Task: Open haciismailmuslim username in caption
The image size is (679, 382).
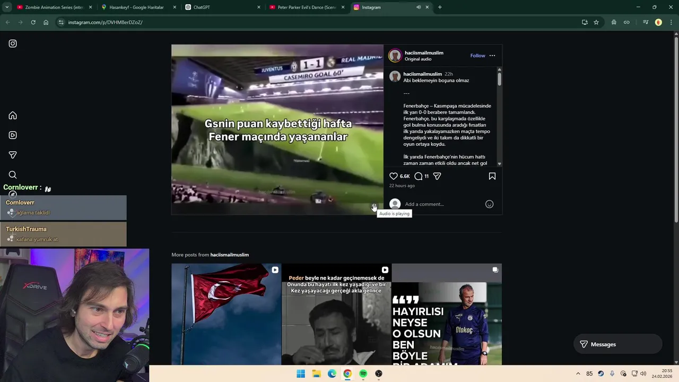Action: point(423,74)
